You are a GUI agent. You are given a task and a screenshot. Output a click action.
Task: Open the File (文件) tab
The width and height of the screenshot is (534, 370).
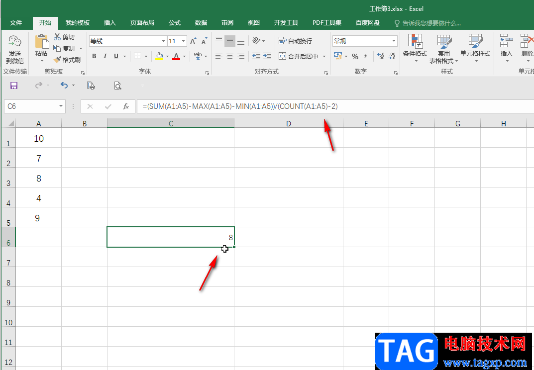[x=16, y=23]
